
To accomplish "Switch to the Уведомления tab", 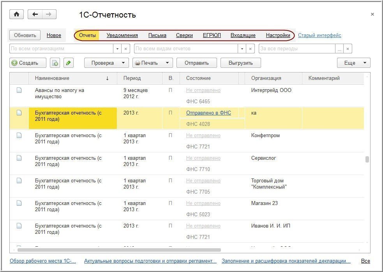I will (122, 35).
